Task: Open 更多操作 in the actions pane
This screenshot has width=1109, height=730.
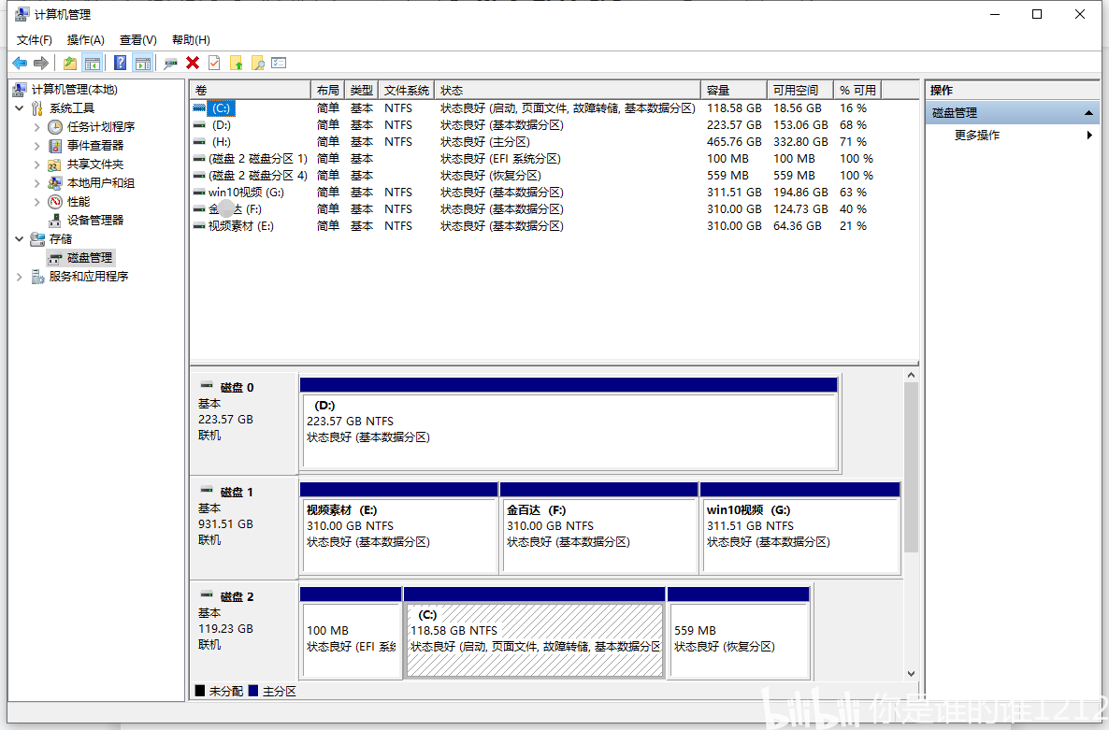Action: click(x=977, y=135)
